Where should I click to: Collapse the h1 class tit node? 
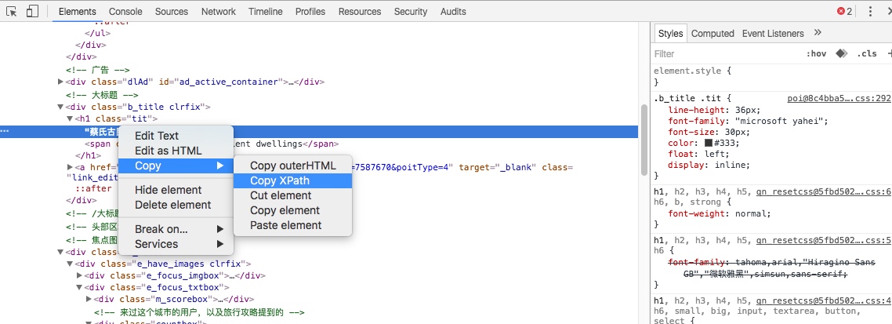tap(70, 119)
